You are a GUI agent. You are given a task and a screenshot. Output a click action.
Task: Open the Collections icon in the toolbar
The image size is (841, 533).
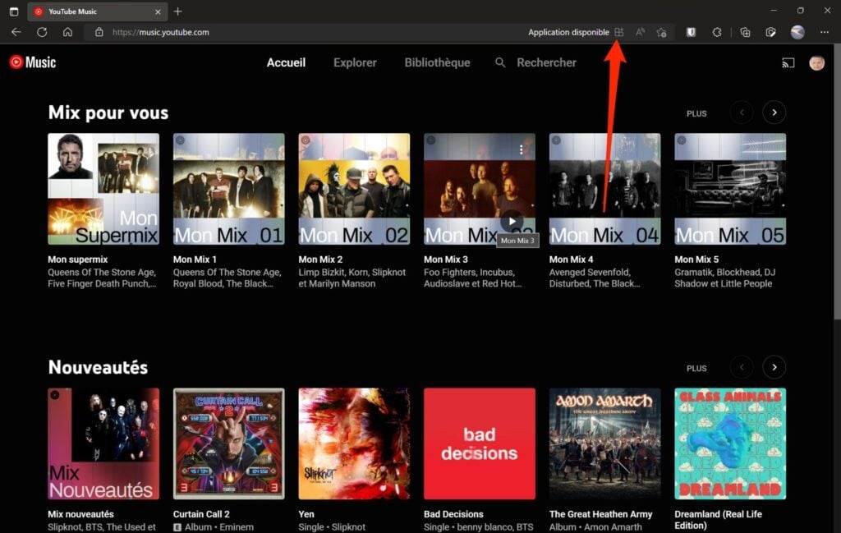click(x=745, y=32)
